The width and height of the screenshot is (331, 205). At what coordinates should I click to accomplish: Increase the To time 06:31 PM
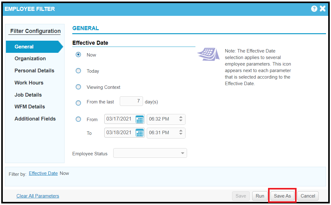click(x=181, y=130)
